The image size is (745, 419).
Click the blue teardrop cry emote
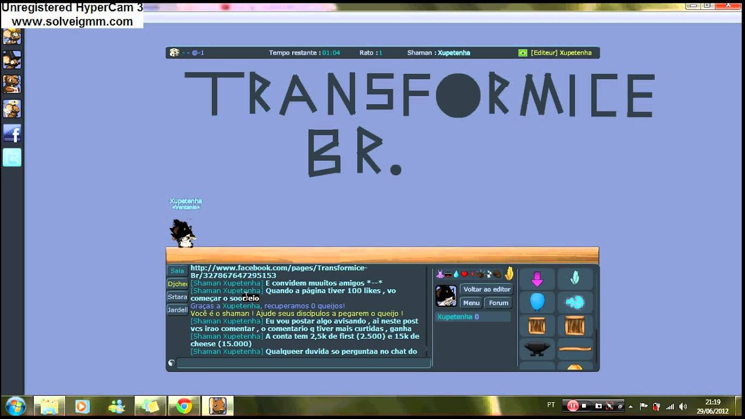pos(456,274)
